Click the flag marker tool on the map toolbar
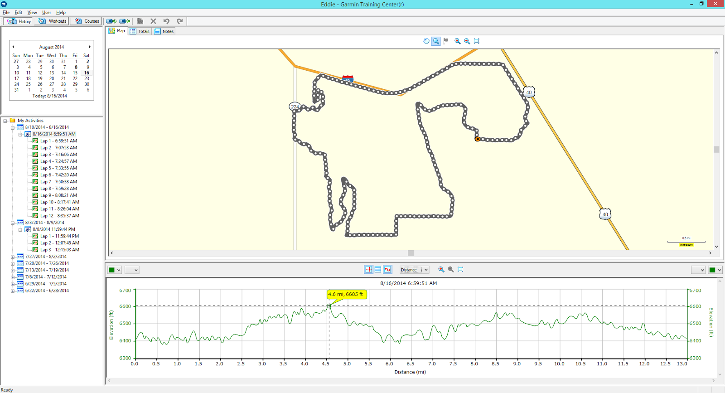Viewport: 725px width, 393px height. [x=446, y=41]
